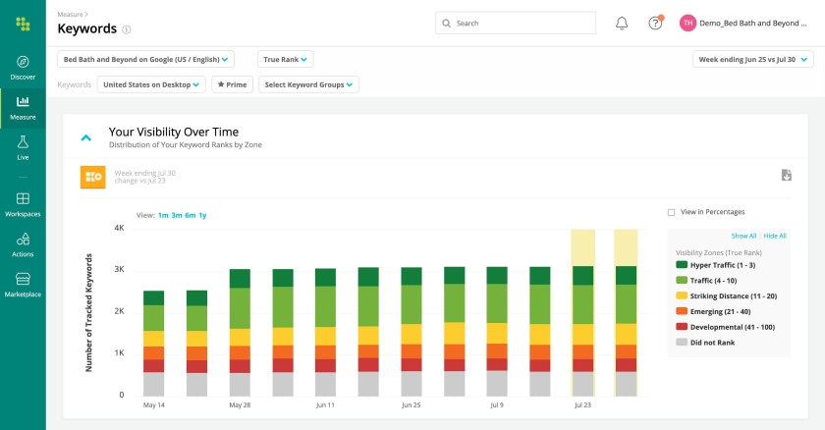Click the Hide All legend link

pyautogui.click(x=775, y=236)
